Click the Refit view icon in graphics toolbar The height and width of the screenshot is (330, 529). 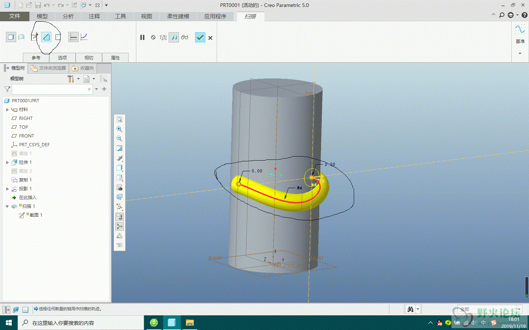pos(119,120)
